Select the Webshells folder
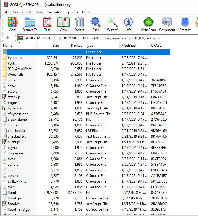The height and width of the screenshot is (216, 198). click(x=15, y=75)
